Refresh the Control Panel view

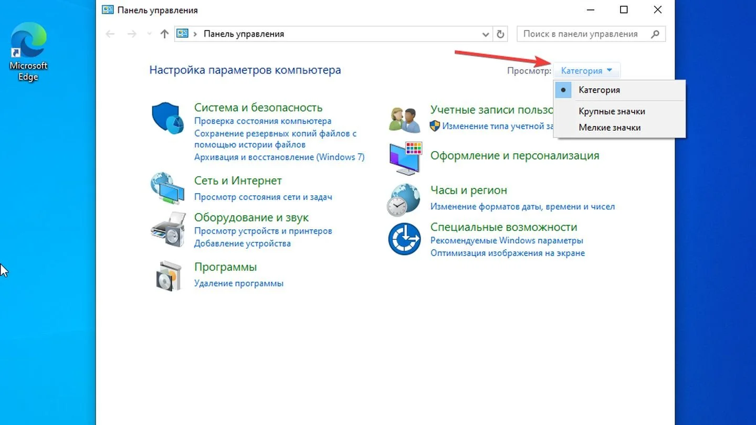coord(500,34)
